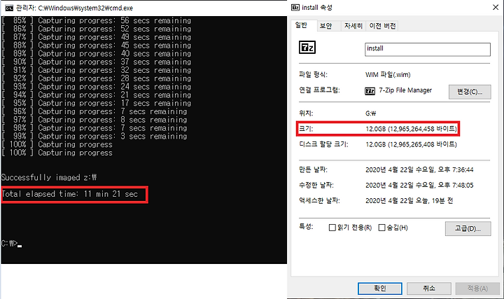
Task: Open advanced attributes with 고급(D)...
Action: pos(468,228)
